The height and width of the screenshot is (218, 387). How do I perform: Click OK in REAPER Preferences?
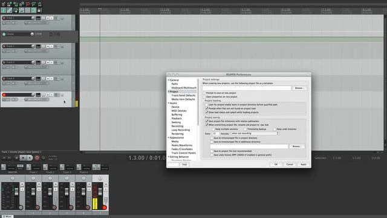[276, 164]
